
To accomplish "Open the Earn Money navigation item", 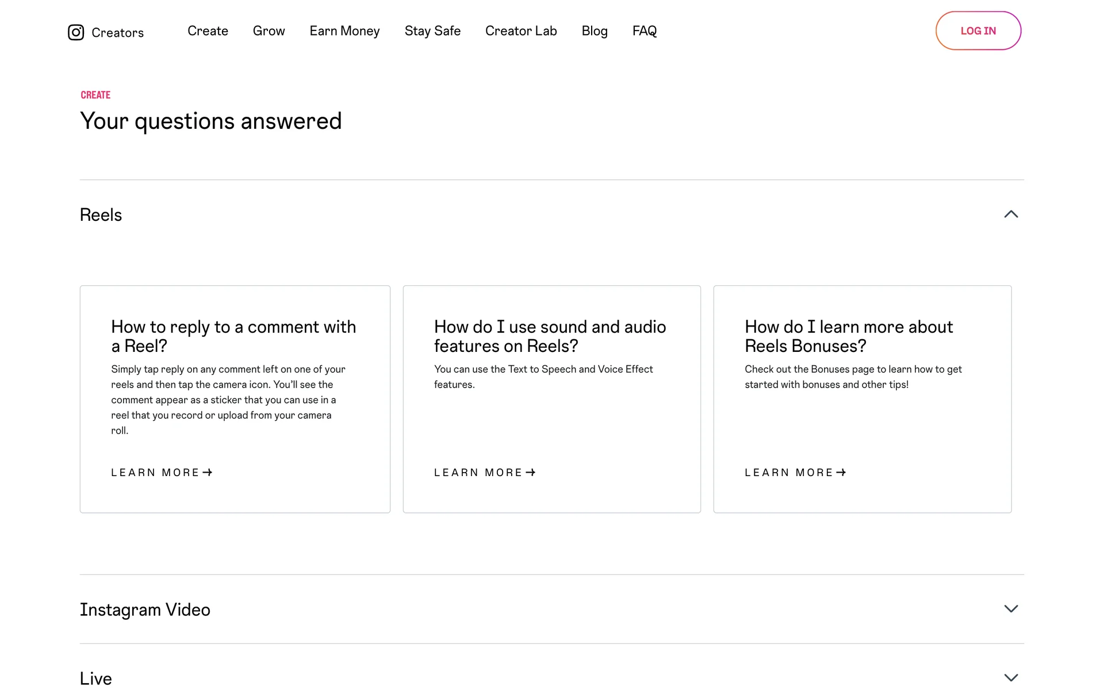I will 344,31.
